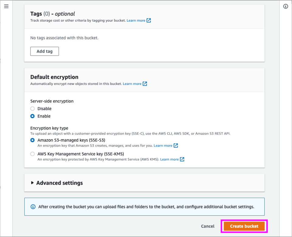The image size is (292, 237).
Task: Click external link icon beside Default encryption Learn more
Action: tap(145, 84)
